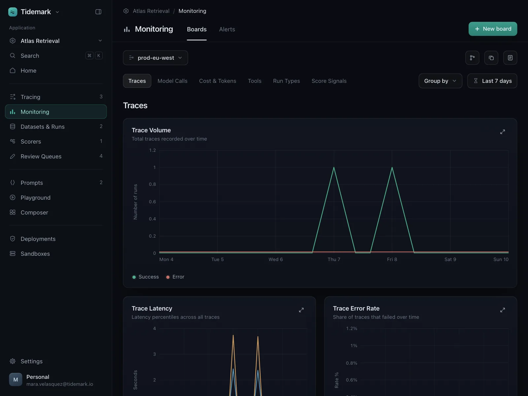Click the Settings gear icon
528x396 pixels.
click(x=13, y=361)
